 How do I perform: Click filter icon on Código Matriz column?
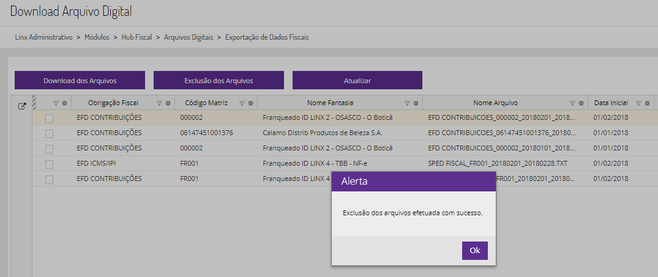tap(242, 103)
